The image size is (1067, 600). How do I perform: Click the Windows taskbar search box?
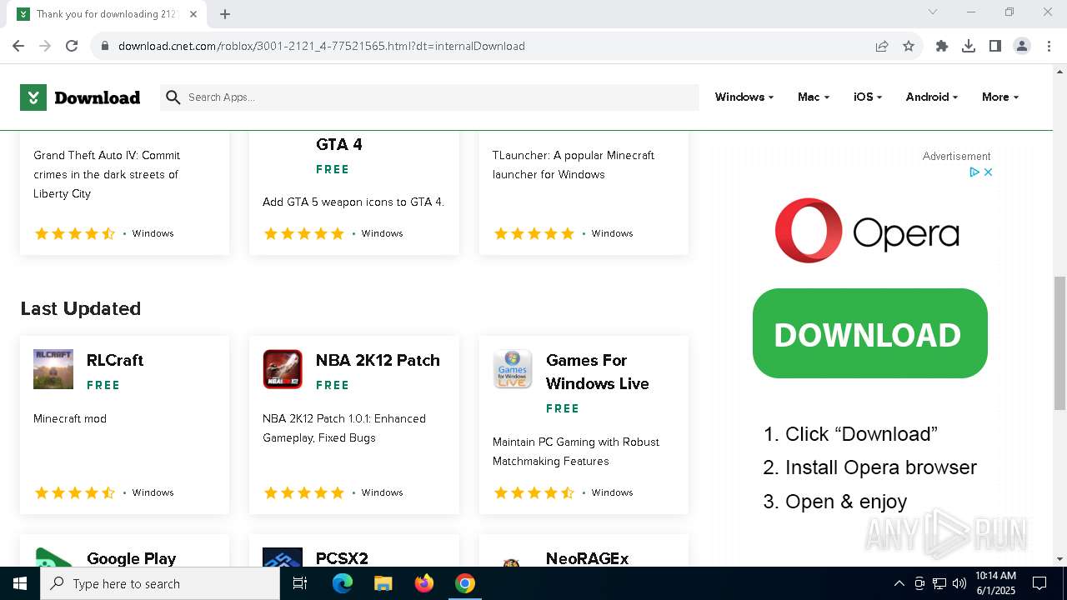(x=160, y=583)
